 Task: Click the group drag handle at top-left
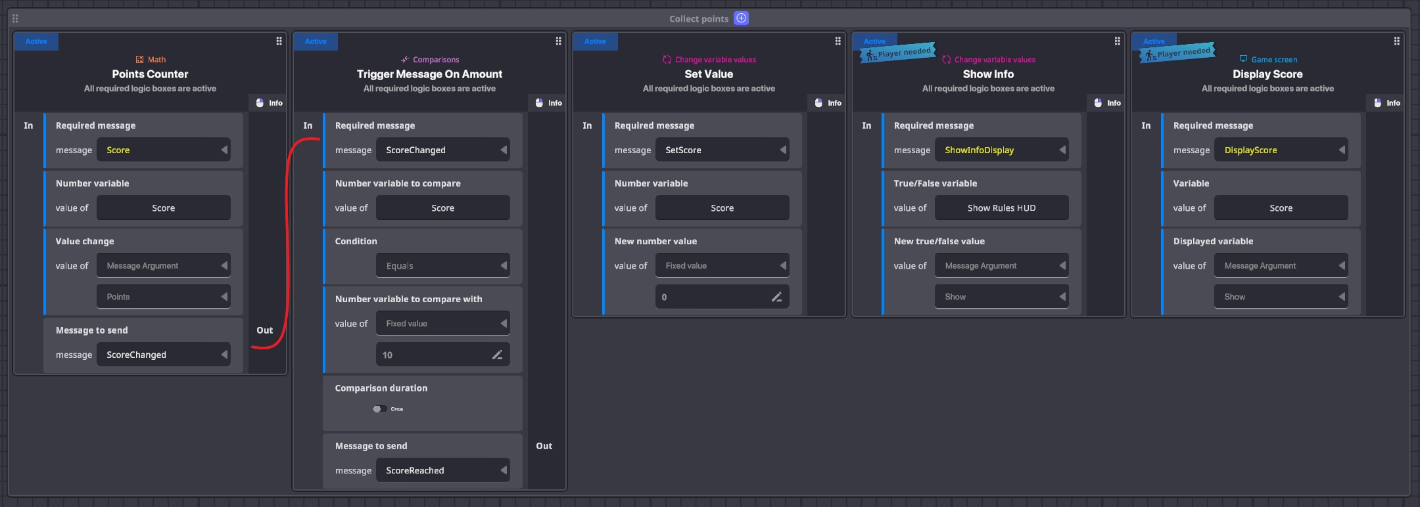coord(15,18)
